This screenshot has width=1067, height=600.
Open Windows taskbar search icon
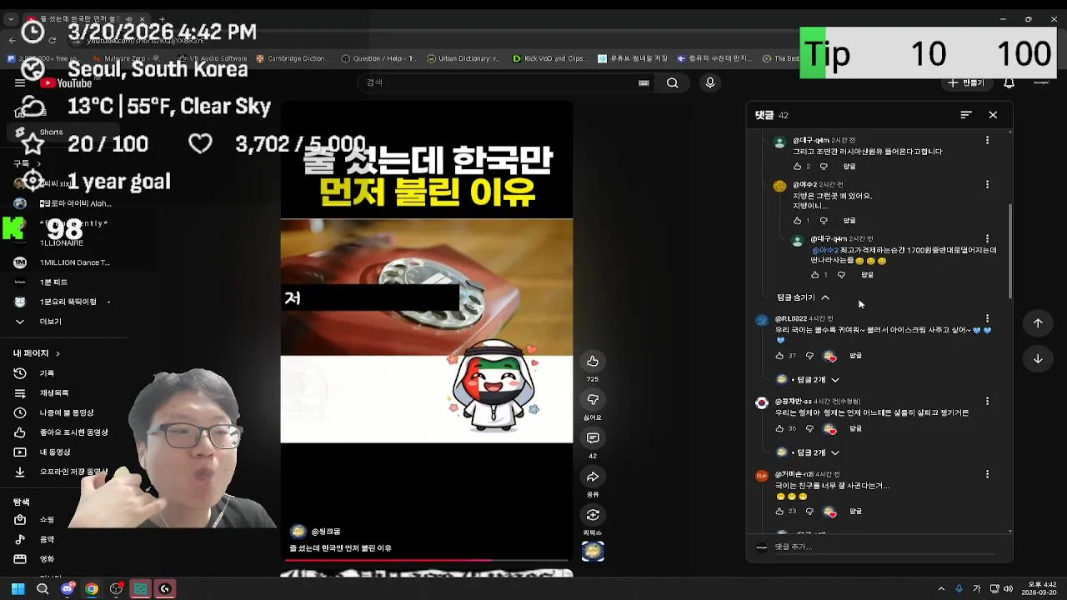pos(43,589)
